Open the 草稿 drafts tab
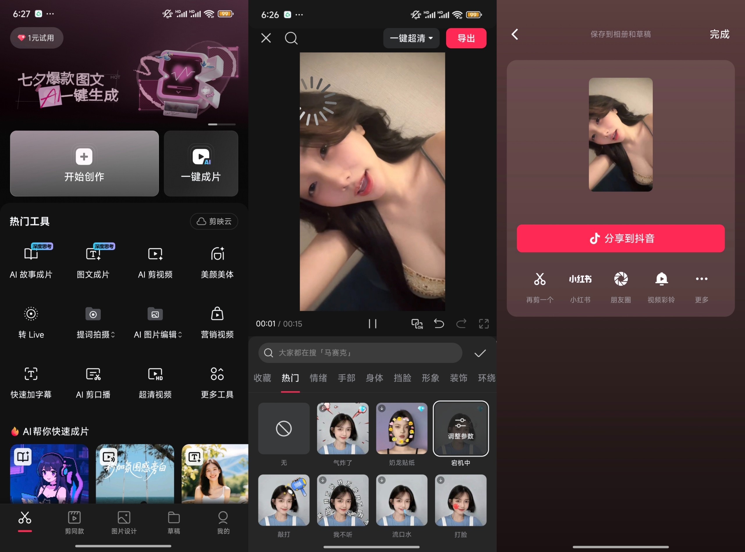 174,523
